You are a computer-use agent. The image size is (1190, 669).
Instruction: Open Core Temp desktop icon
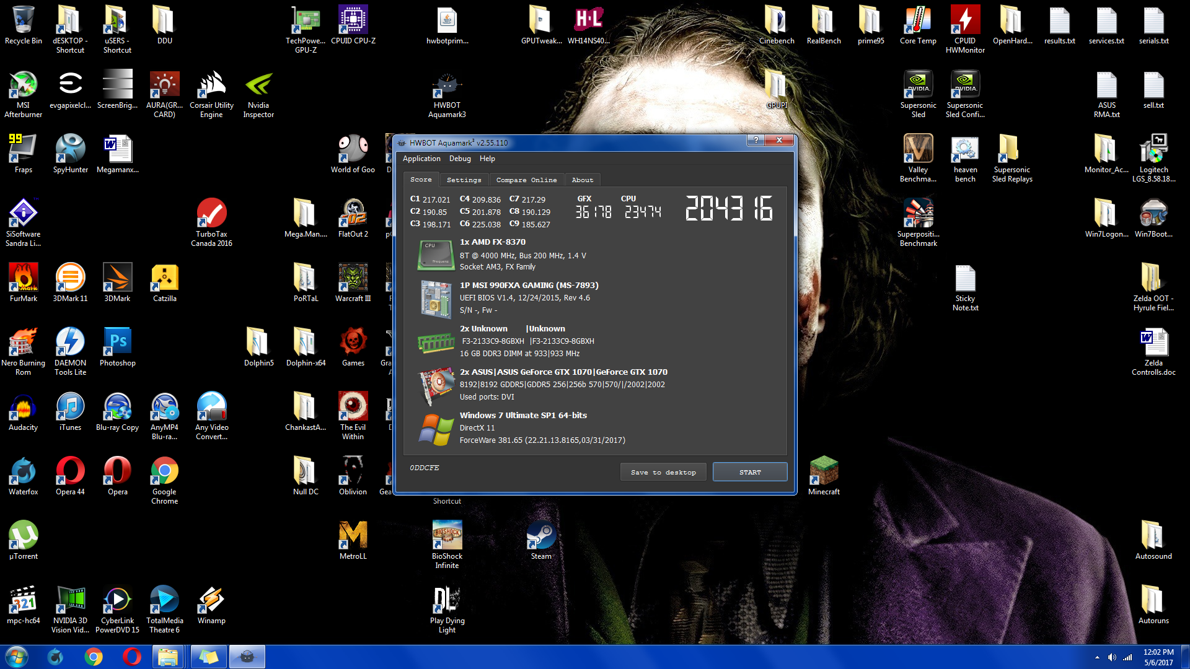point(918,25)
